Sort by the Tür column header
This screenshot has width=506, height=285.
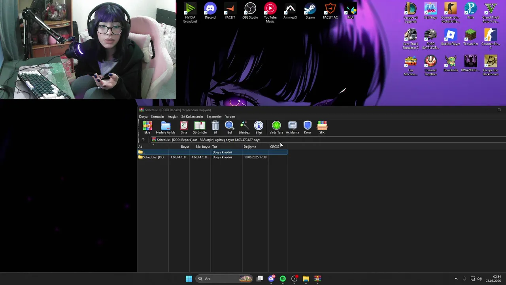pos(227,146)
